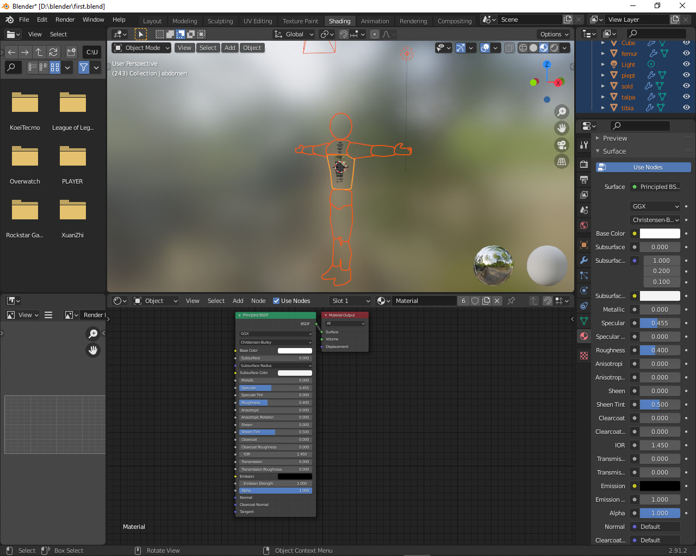Open the Render menu

click(x=65, y=19)
